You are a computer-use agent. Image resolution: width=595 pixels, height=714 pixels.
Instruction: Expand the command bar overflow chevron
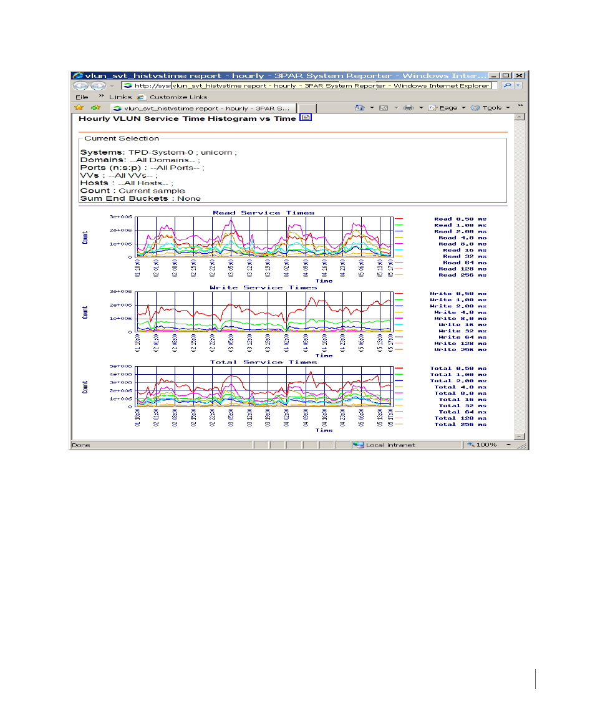520,105
